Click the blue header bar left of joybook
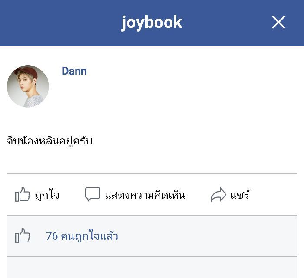 tap(56, 23)
